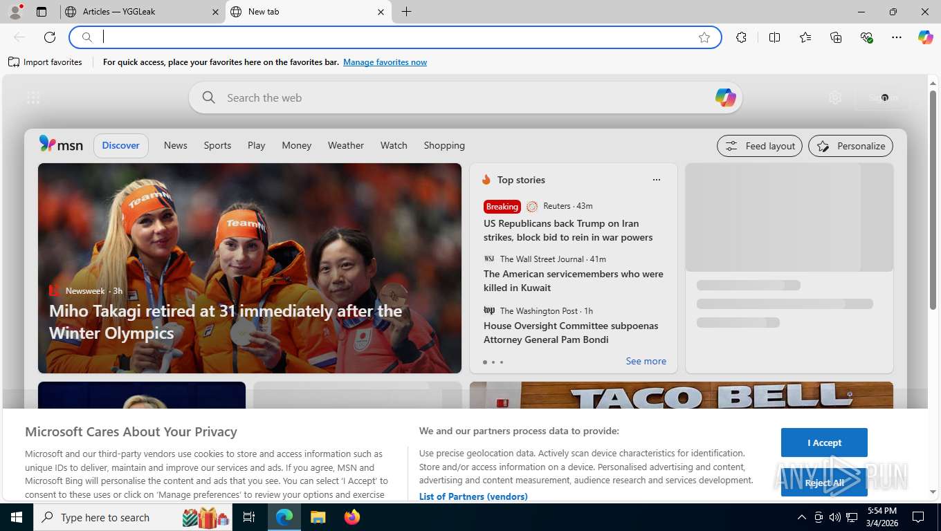Open the browser profile icon

(x=15, y=12)
